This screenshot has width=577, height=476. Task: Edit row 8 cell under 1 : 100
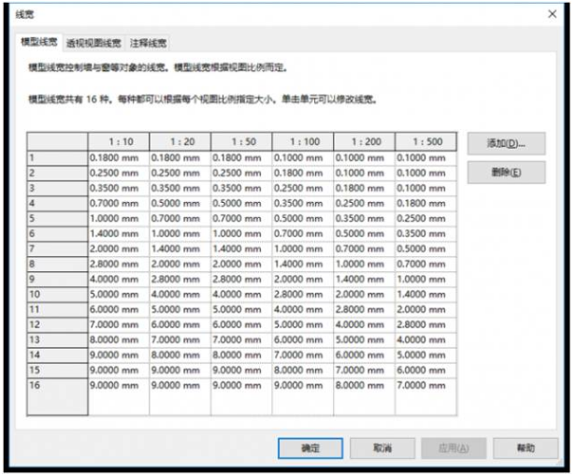coord(303,264)
